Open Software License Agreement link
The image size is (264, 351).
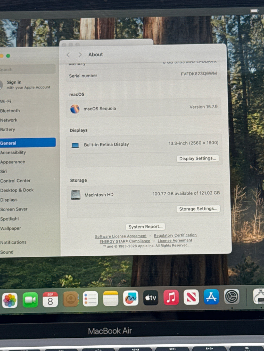tap(121, 236)
